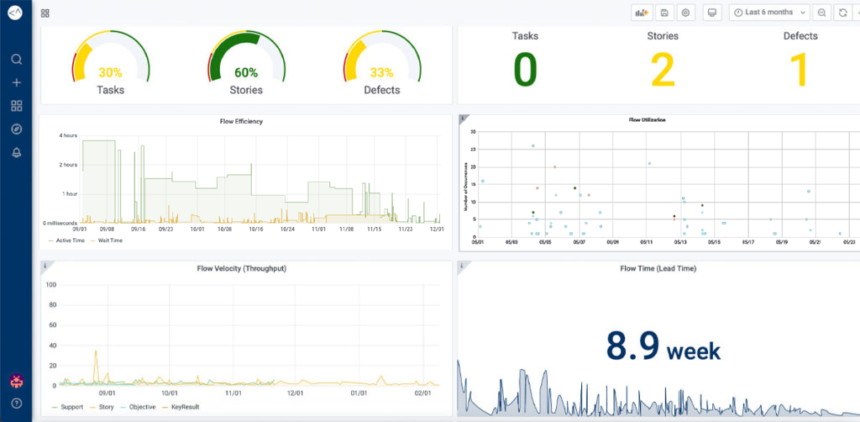
Task: Save dashboard with the floppy disk icon
Action: click(x=664, y=13)
